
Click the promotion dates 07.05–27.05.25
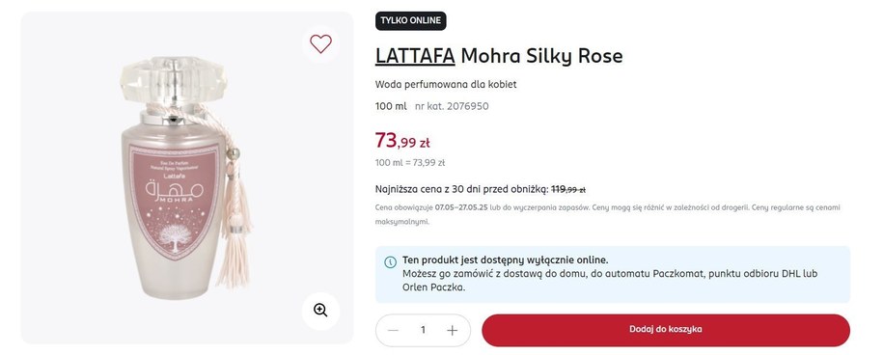461,207
